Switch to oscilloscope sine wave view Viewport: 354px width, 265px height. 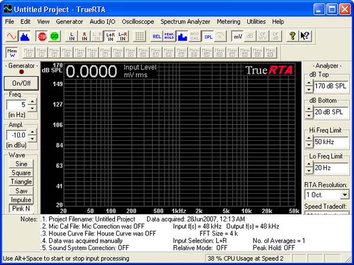click(12, 36)
